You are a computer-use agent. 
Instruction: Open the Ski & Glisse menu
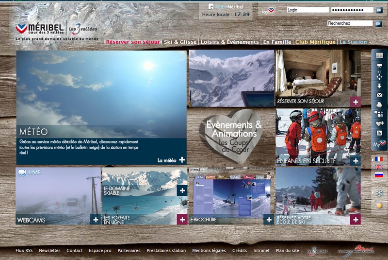click(x=180, y=42)
